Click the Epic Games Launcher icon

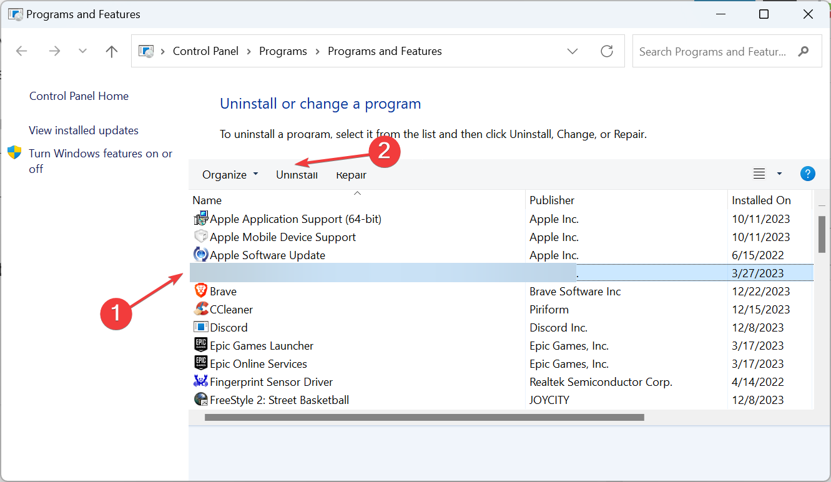[x=200, y=345]
